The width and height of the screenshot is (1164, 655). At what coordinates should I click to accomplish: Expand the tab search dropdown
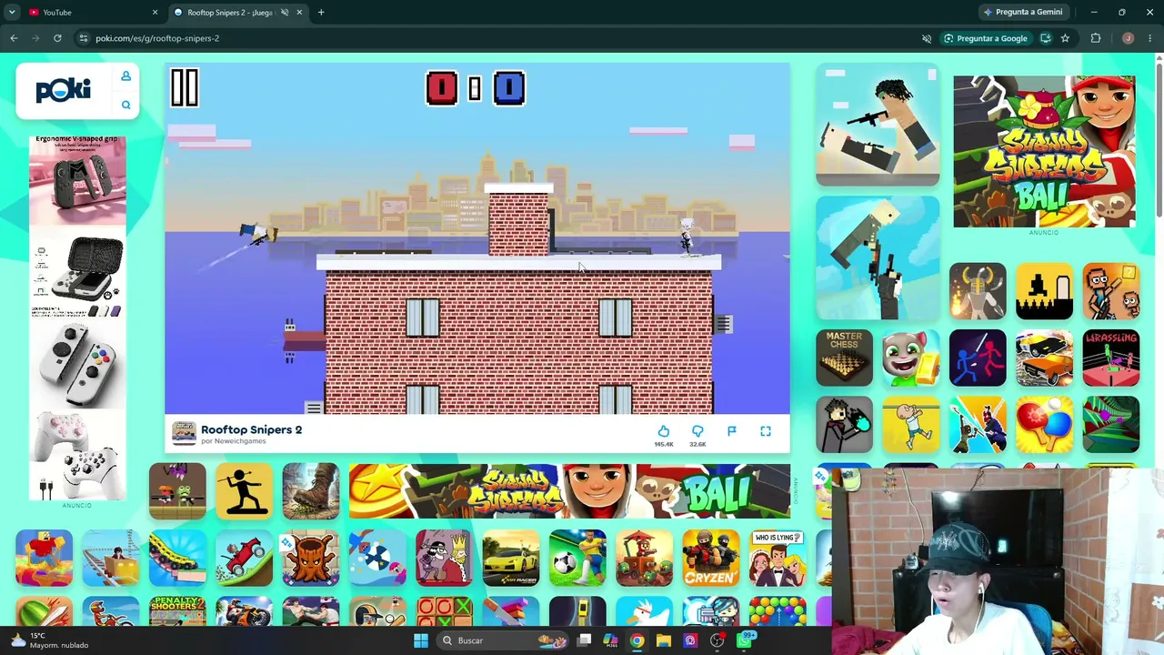tap(11, 12)
